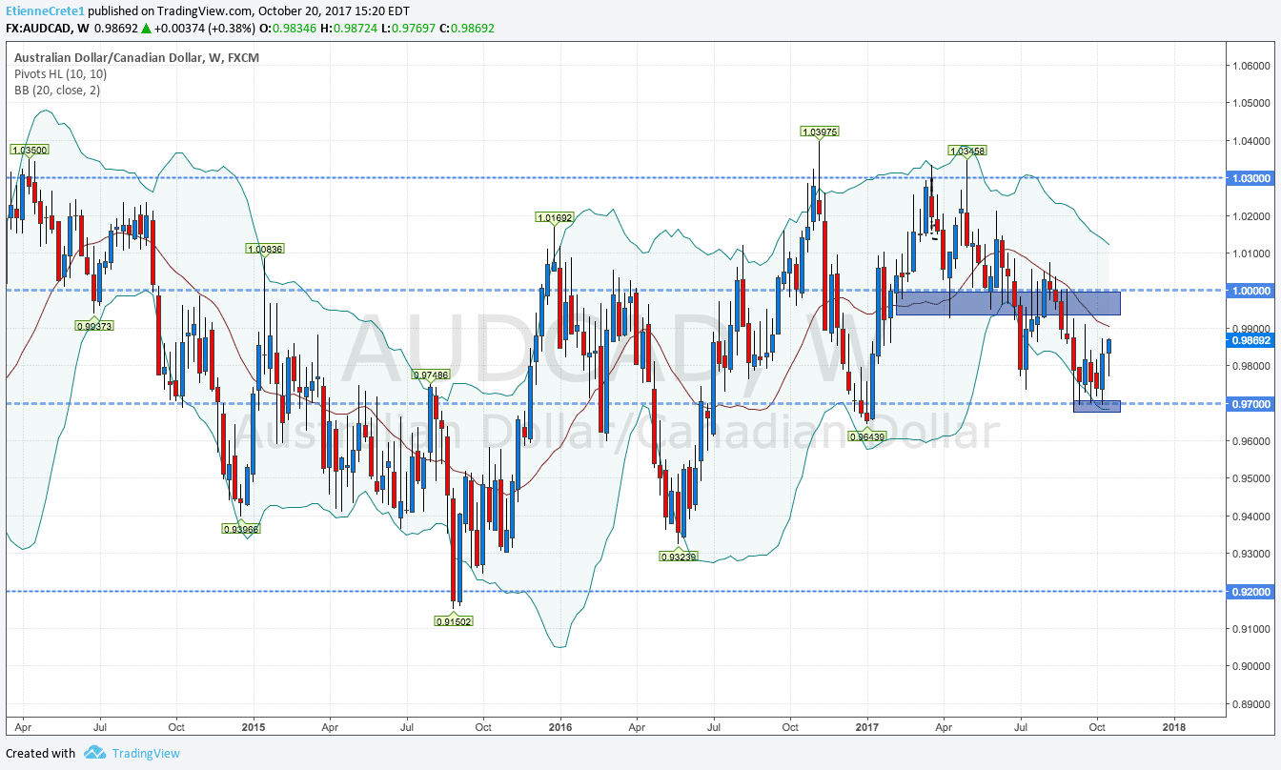Image resolution: width=1281 pixels, height=770 pixels.
Task: Click the TradingView cloud logo icon
Action: 92,753
